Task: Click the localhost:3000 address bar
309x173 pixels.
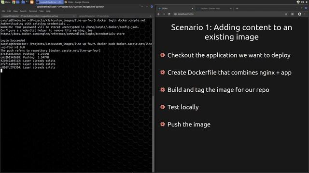Action: pyautogui.click(x=231, y=14)
